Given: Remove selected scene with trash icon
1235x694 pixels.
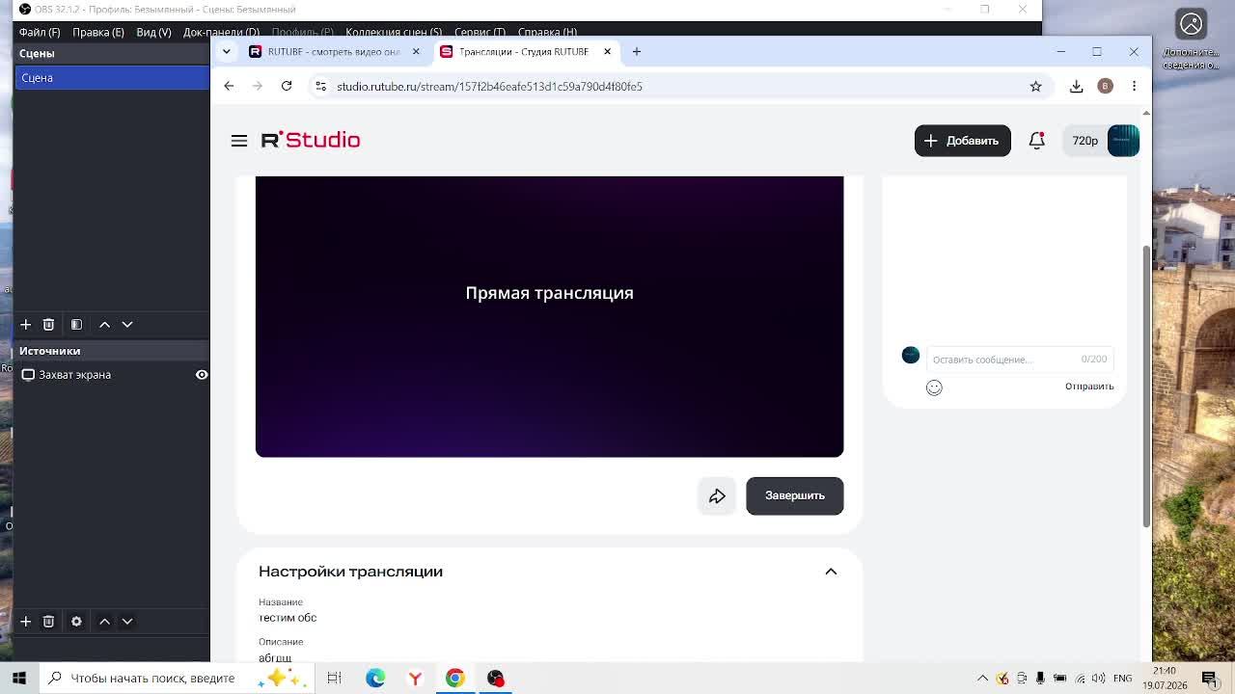Looking at the screenshot, I should click(48, 325).
